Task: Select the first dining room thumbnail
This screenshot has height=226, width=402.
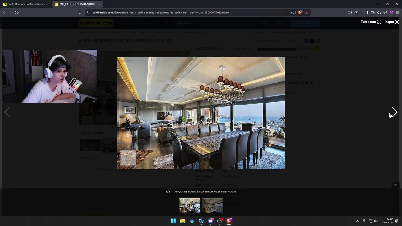Action: (x=190, y=205)
